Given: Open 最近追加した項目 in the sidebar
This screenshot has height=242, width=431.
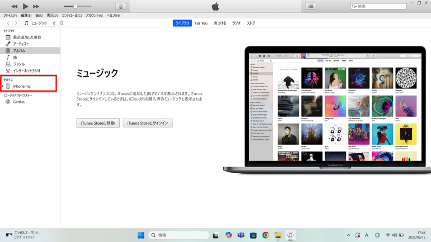Looking at the screenshot, I should (27, 37).
